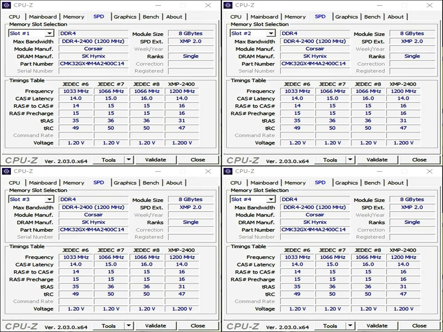443x332 pixels.
Task: Minimize the Slot #2 CPU-Z window
Action: pos(380,5)
